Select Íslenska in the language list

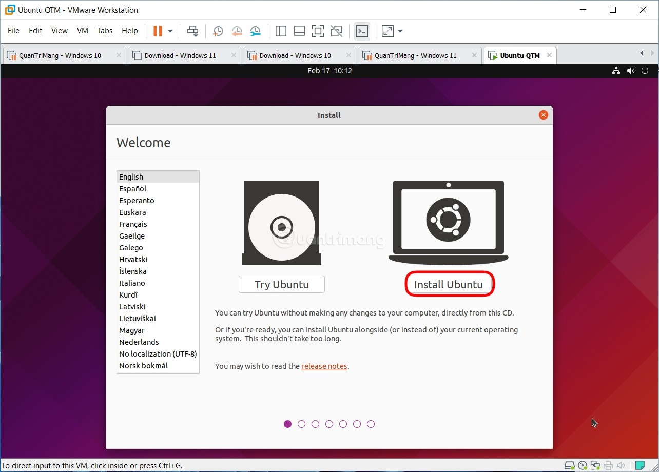[158, 271]
